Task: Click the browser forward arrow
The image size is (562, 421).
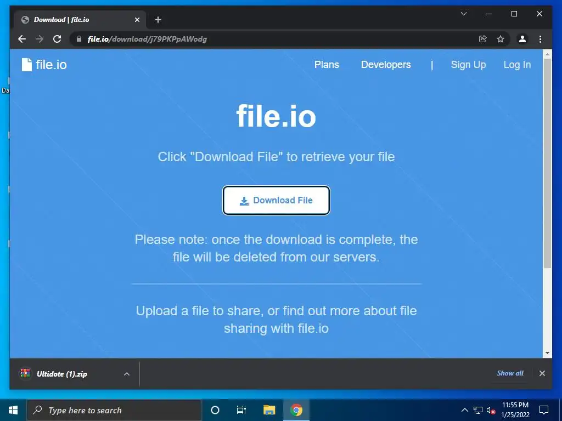Action: tap(40, 39)
